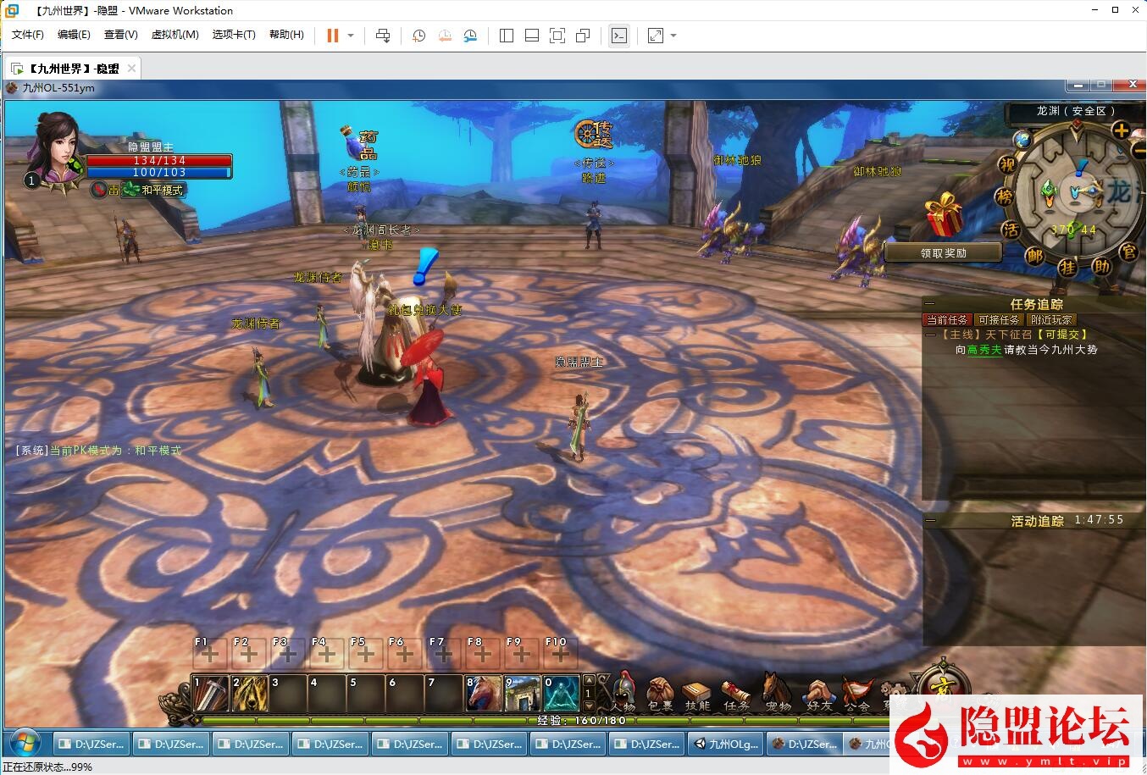1147x775 pixels.
Task: Click the red gift box reward icon
Action: (x=943, y=215)
